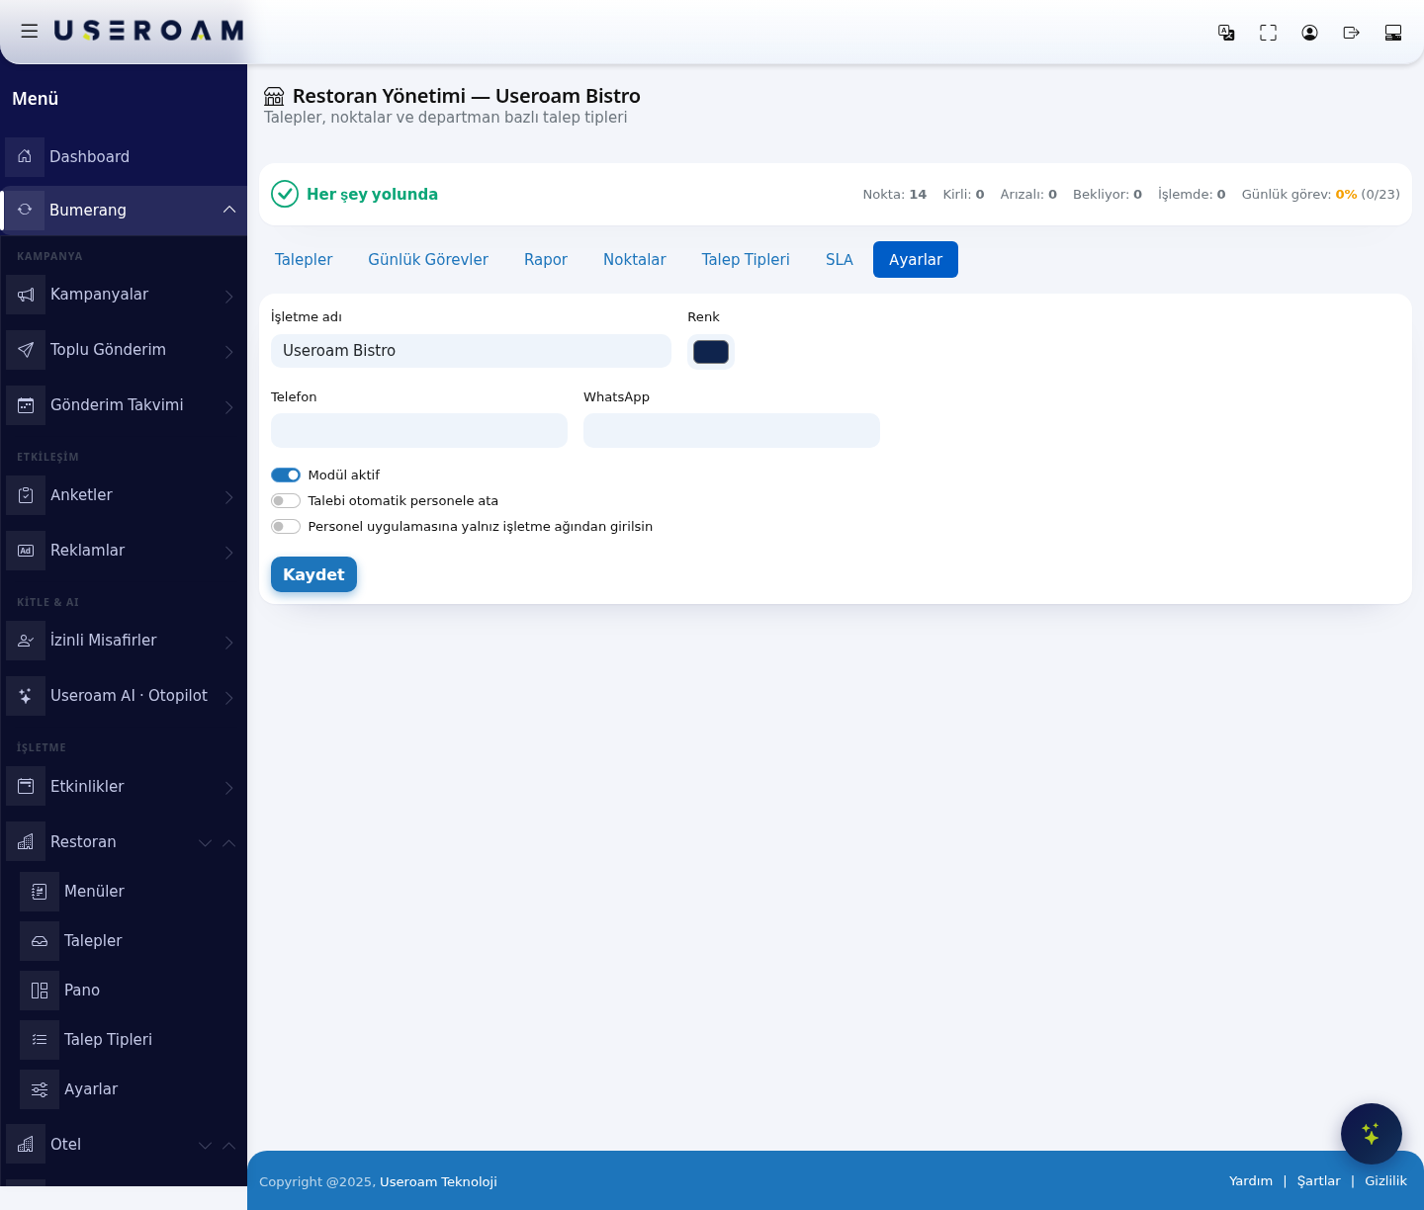Expand the Reklamlar submenu arrow
This screenshot has width=1424, height=1210.
click(229, 553)
